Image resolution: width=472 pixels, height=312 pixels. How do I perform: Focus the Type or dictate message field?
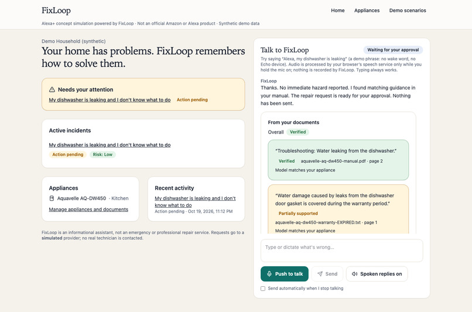click(x=341, y=251)
